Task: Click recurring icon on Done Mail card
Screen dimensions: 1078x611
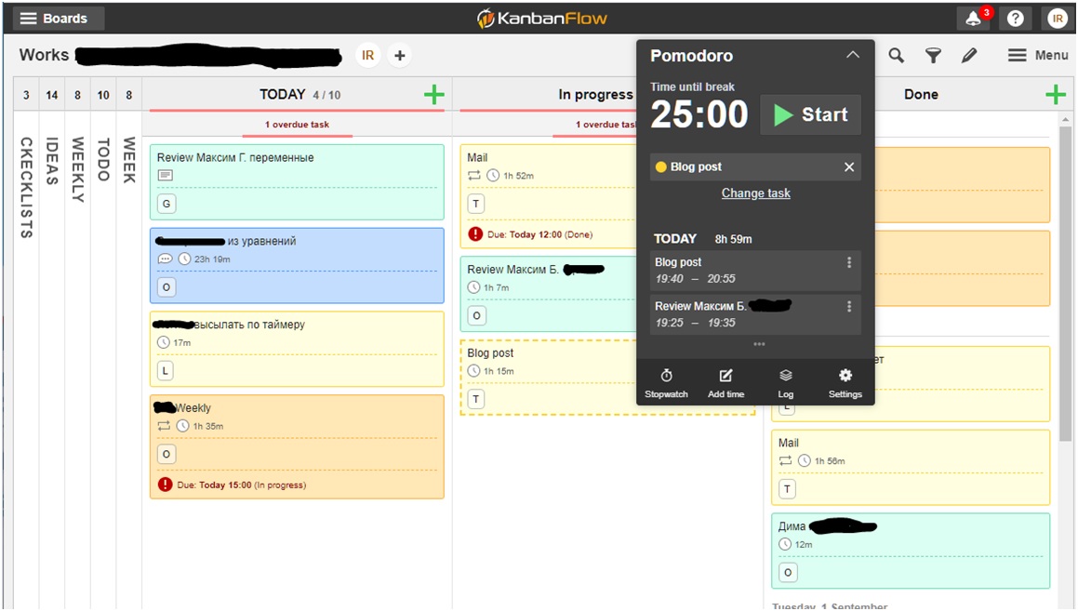Action: coord(785,461)
